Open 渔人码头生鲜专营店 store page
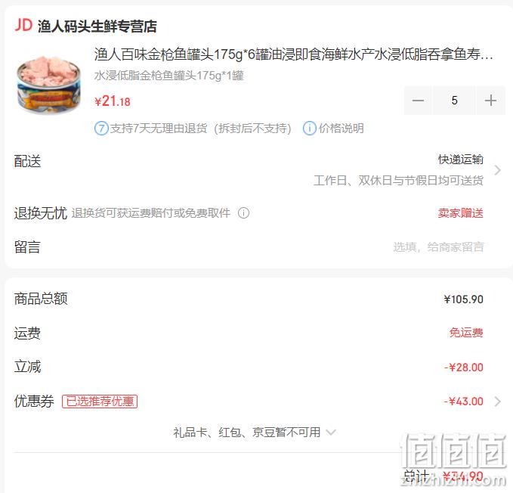This screenshot has height=493, width=513. [x=97, y=26]
